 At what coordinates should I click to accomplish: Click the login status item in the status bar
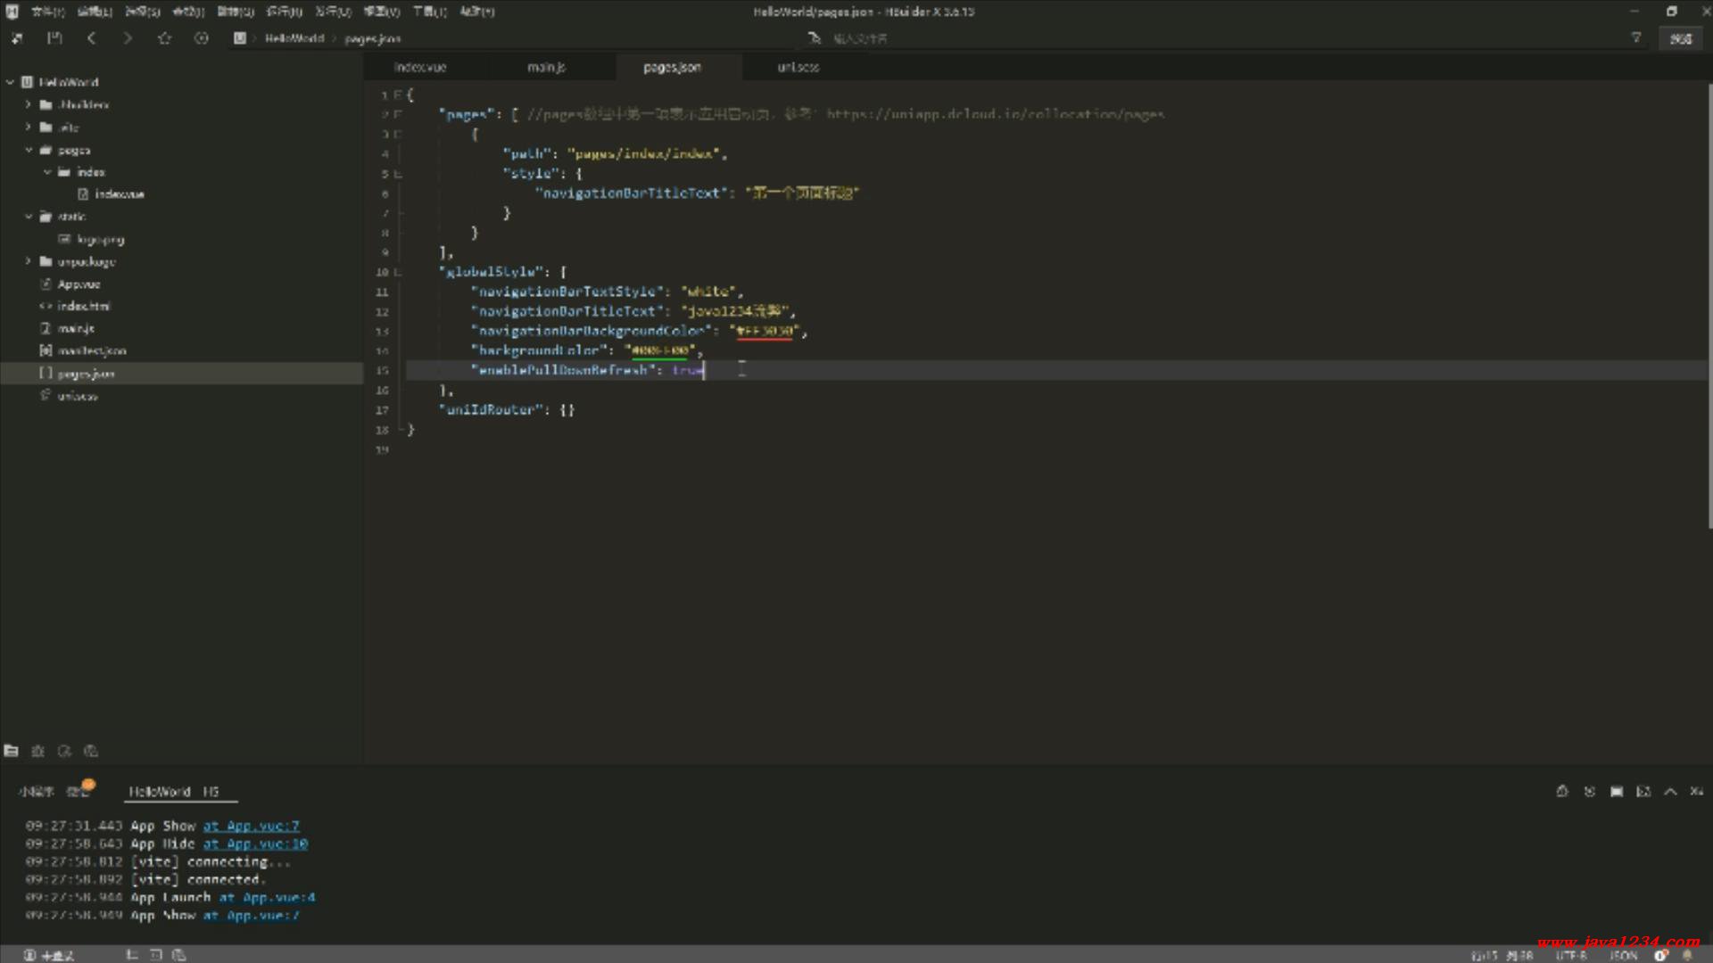[x=49, y=955]
